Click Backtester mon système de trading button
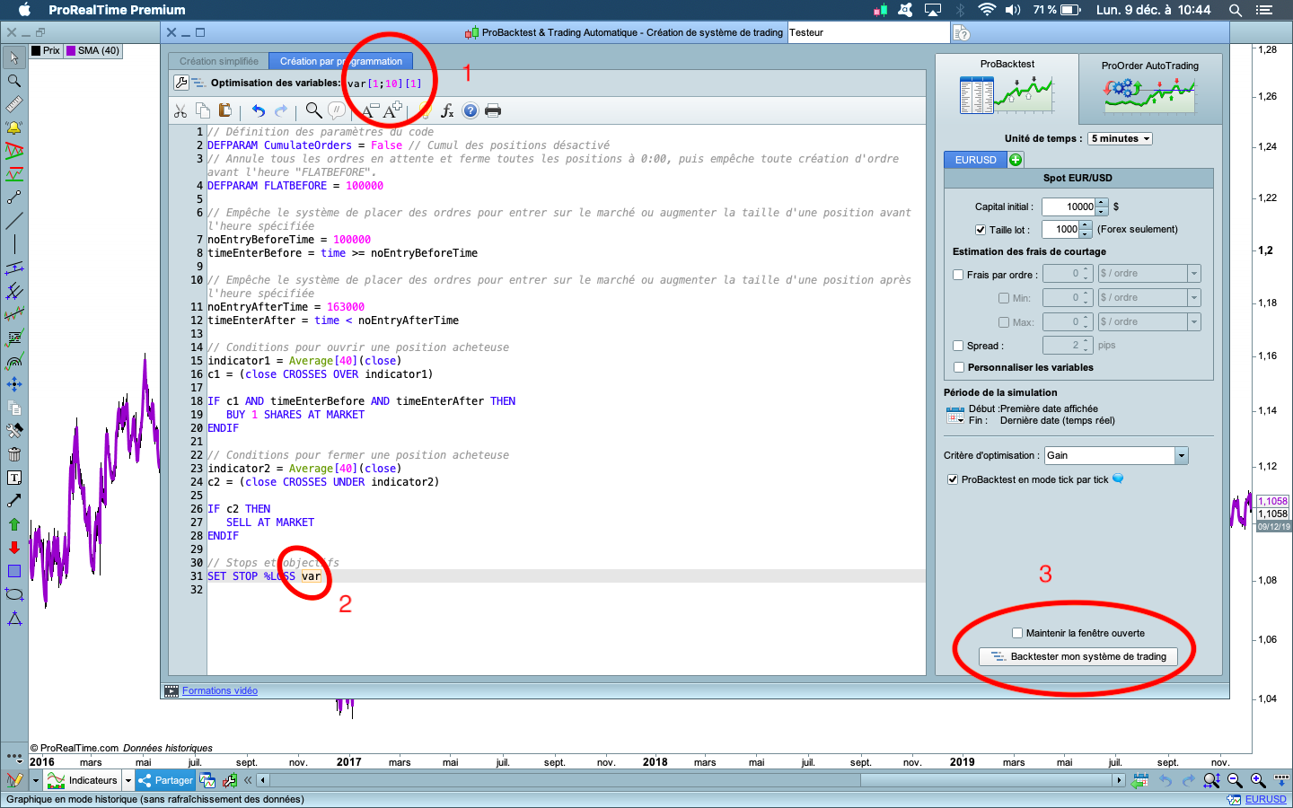 pos(1077,657)
